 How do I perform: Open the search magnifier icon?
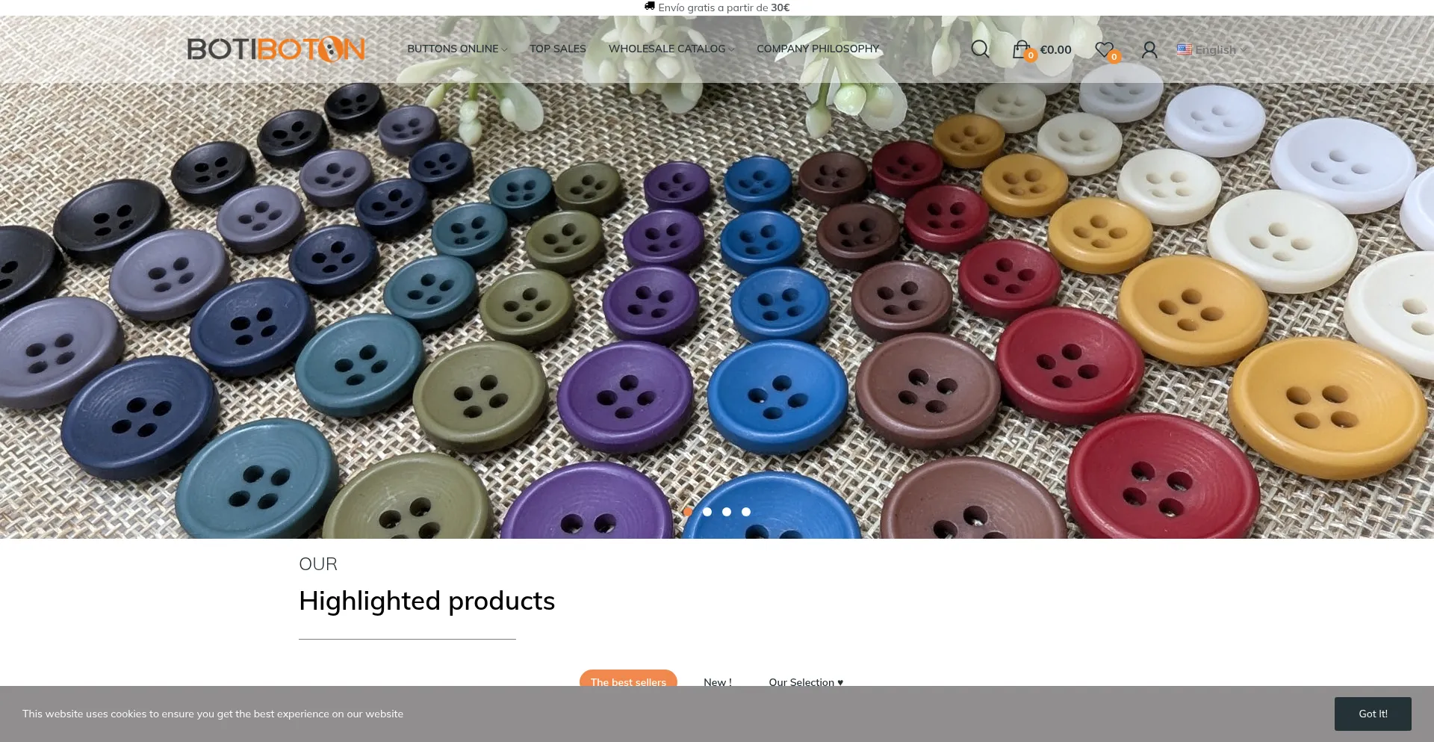pyautogui.click(x=980, y=49)
